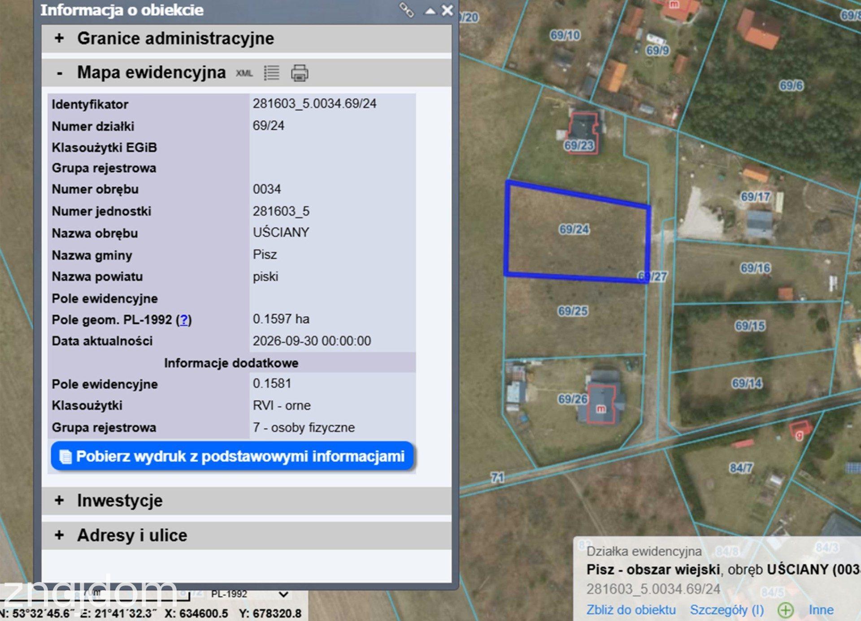Viewport: 861px width, 621px height.
Task: Select parcel label 69/9 on the map
Action: click(658, 50)
